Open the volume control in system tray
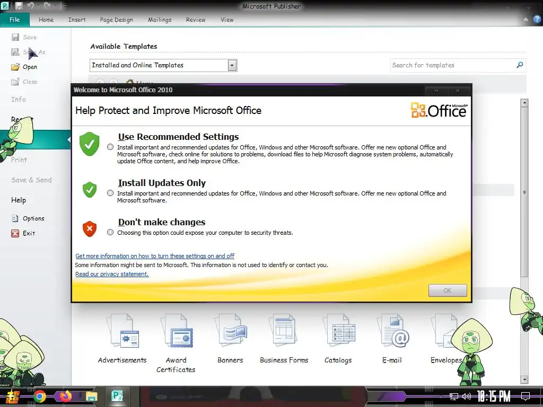The width and height of the screenshot is (543, 407). tap(467, 396)
